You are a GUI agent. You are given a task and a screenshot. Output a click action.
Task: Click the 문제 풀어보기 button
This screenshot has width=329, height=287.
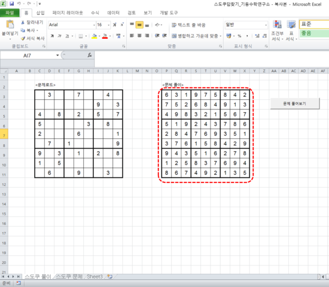(294, 103)
